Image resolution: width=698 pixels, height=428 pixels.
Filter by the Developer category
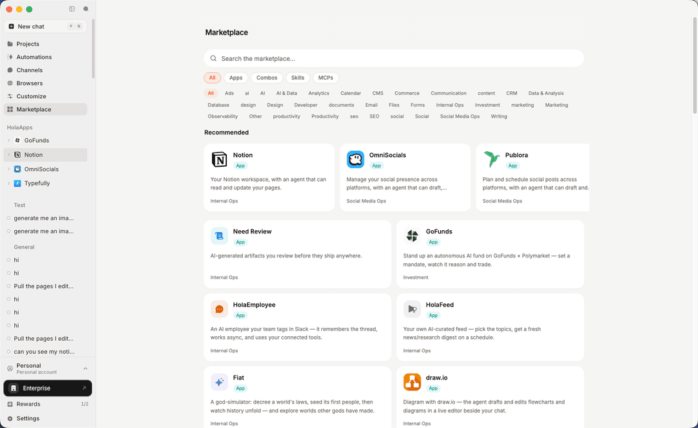pyautogui.click(x=306, y=105)
